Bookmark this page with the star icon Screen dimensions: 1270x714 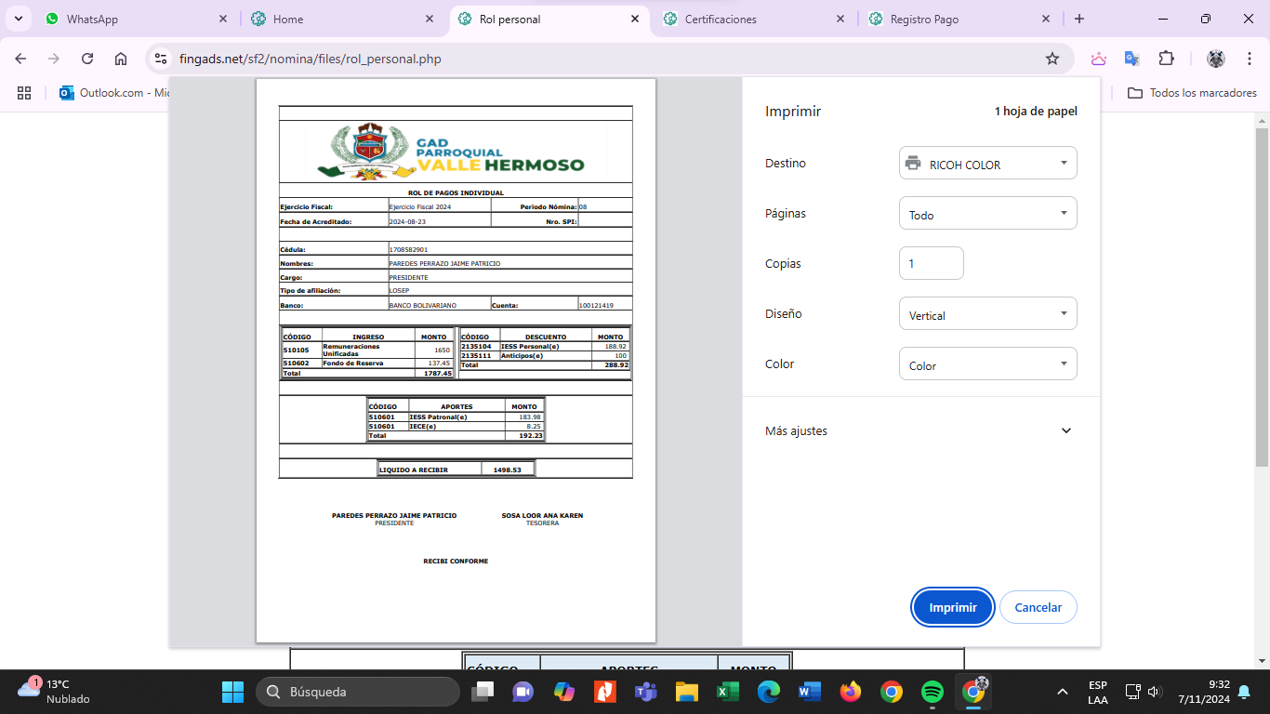pyautogui.click(x=1052, y=59)
